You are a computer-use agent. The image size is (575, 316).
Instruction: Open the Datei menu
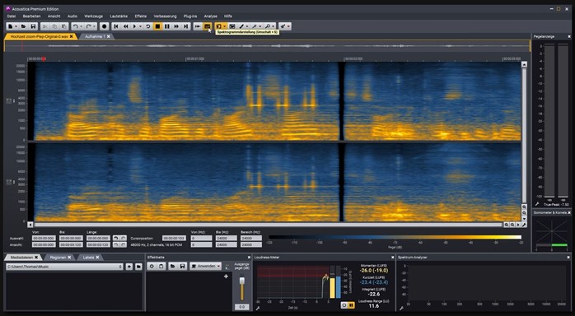coord(12,16)
